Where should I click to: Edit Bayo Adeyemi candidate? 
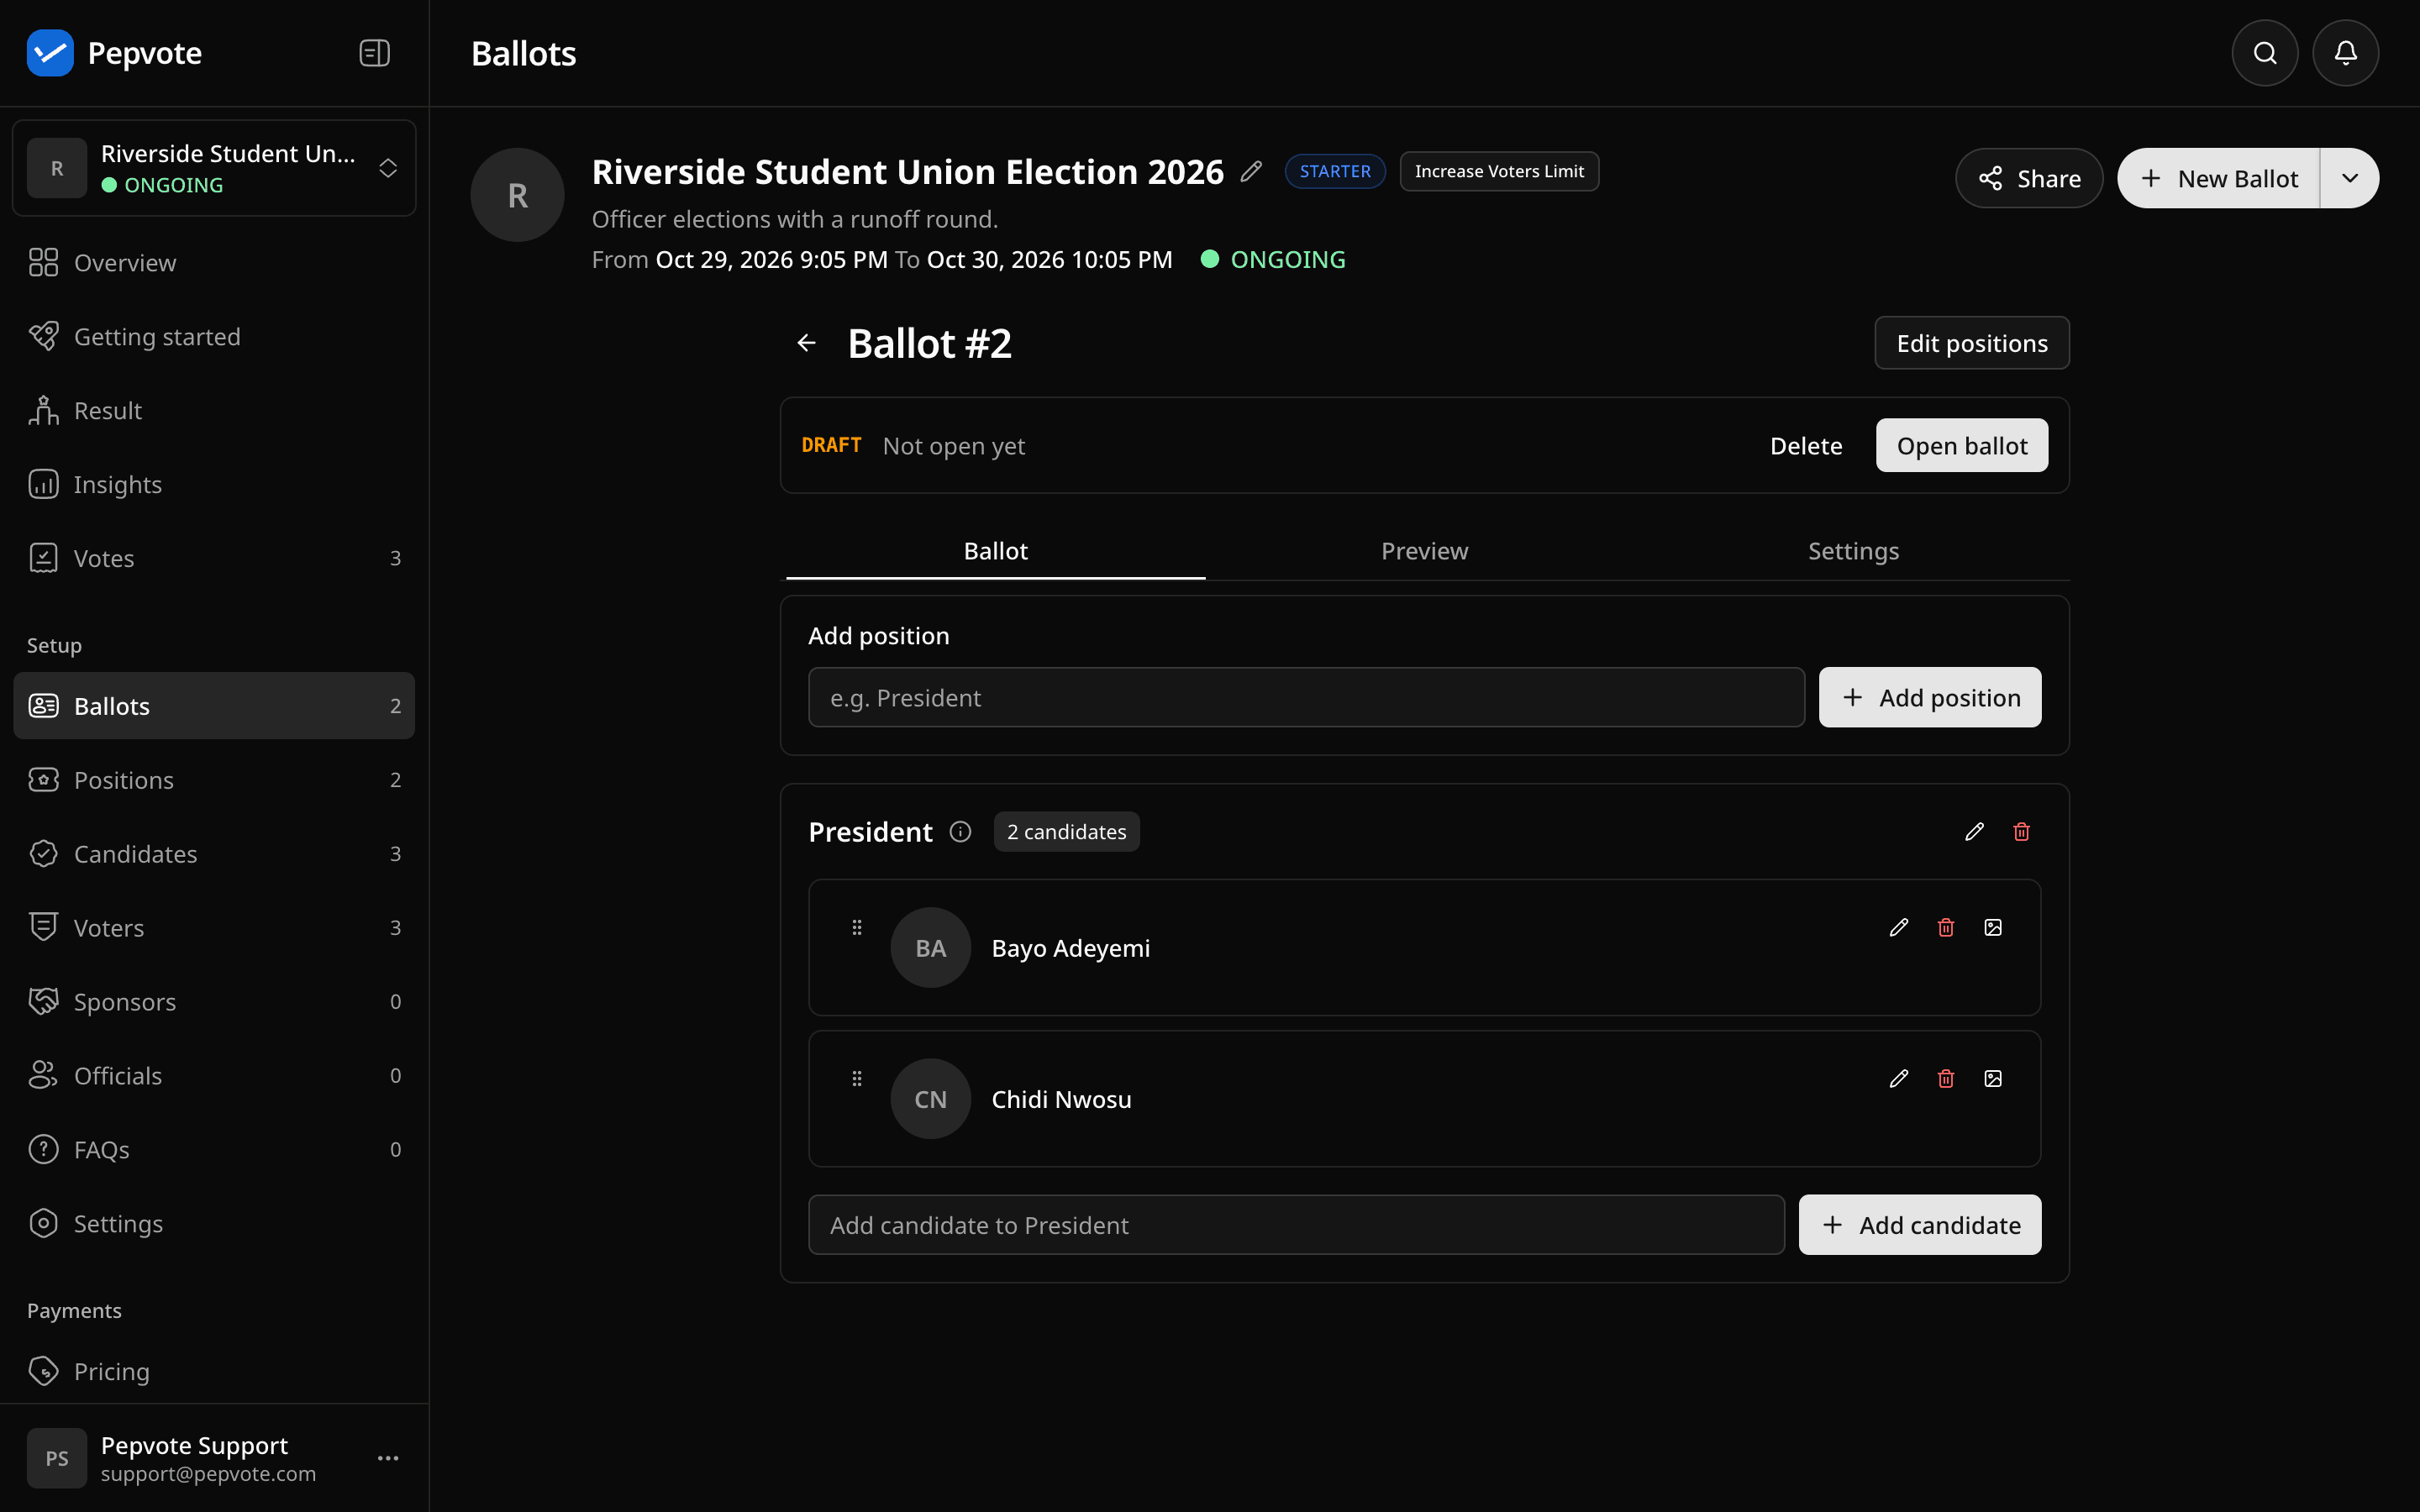click(1898, 928)
